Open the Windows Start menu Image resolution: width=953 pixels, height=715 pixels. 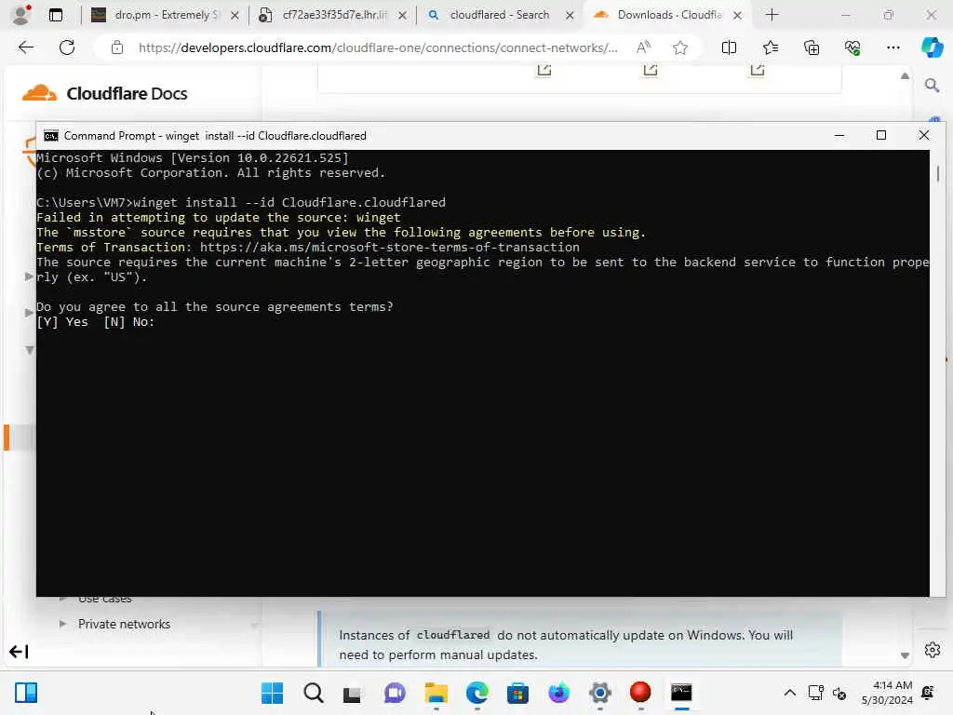(x=272, y=693)
